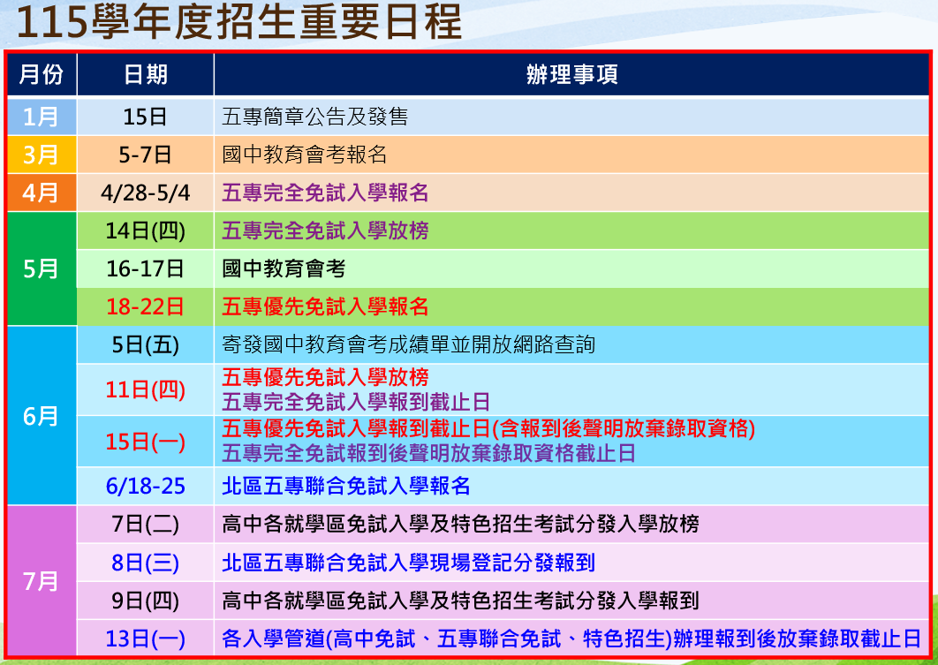Click the 4/28-5/4 date cell

click(x=145, y=193)
